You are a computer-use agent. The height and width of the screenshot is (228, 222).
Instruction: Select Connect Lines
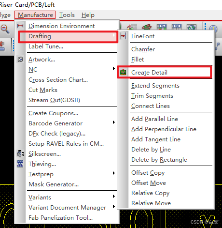coord(151,106)
